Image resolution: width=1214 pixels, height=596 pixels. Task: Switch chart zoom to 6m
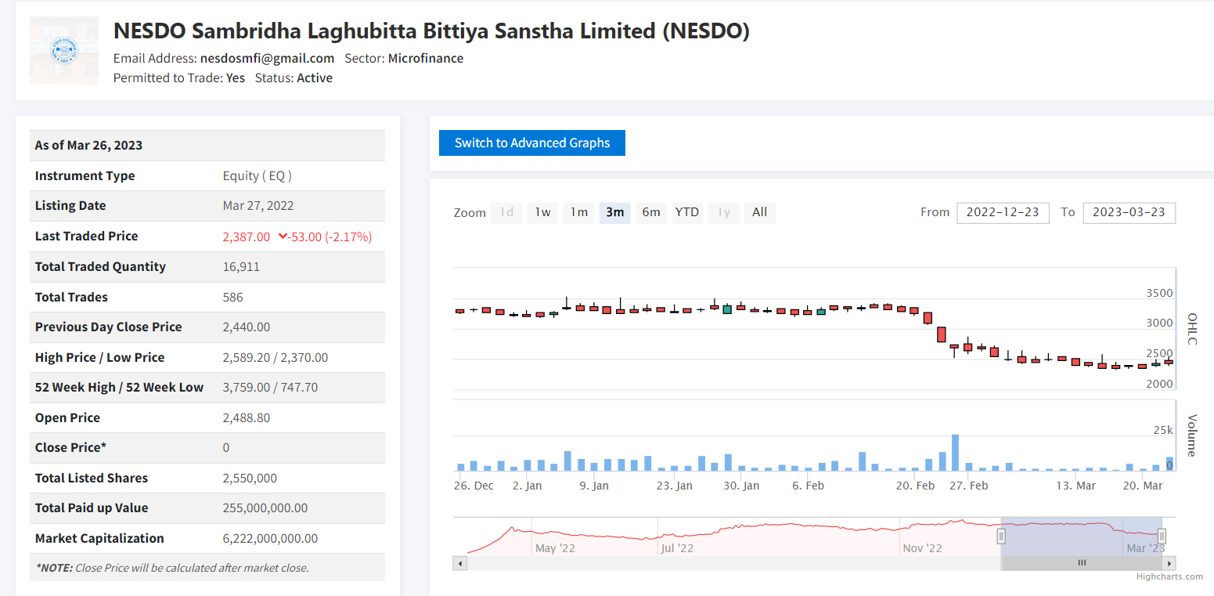[x=650, y=212]
